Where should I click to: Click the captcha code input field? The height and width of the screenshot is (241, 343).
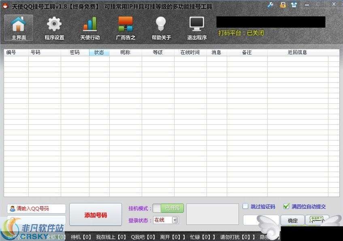[x=261, y=220]
